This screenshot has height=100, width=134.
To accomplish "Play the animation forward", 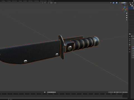I will tap(52, 92).
